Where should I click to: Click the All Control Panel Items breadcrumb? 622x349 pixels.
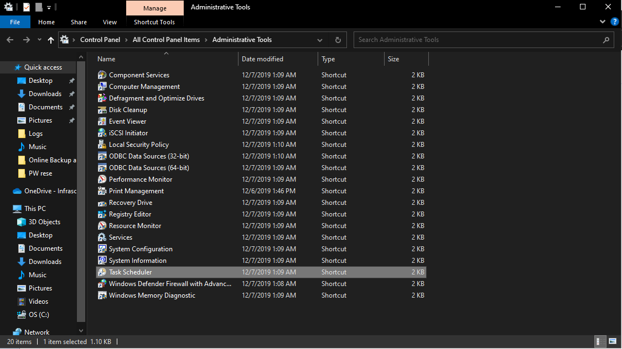[x=166, y=40]
